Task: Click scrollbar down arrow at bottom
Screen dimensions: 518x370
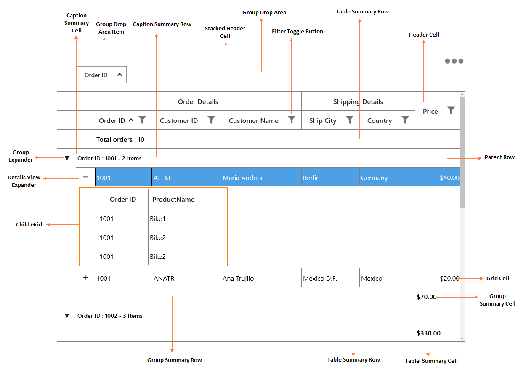Action: [462, 338]
